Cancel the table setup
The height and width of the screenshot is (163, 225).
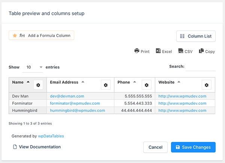[155, 147]
